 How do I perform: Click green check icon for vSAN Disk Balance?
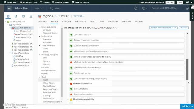(71, 35)
